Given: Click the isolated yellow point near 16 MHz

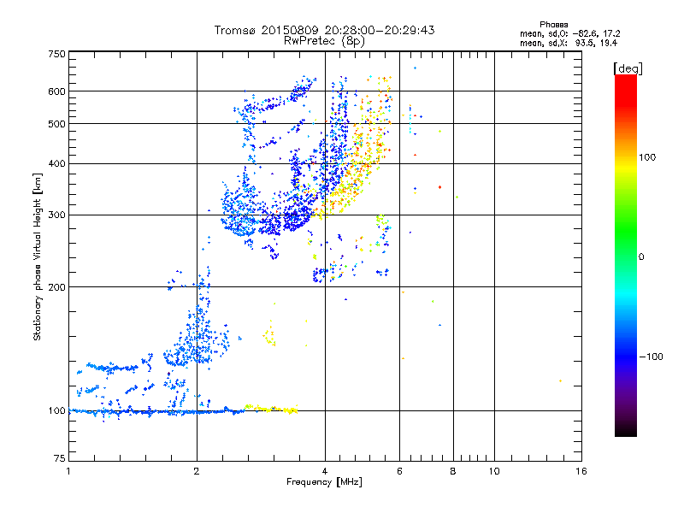Looking at the screenshot, I should point(560,380).
